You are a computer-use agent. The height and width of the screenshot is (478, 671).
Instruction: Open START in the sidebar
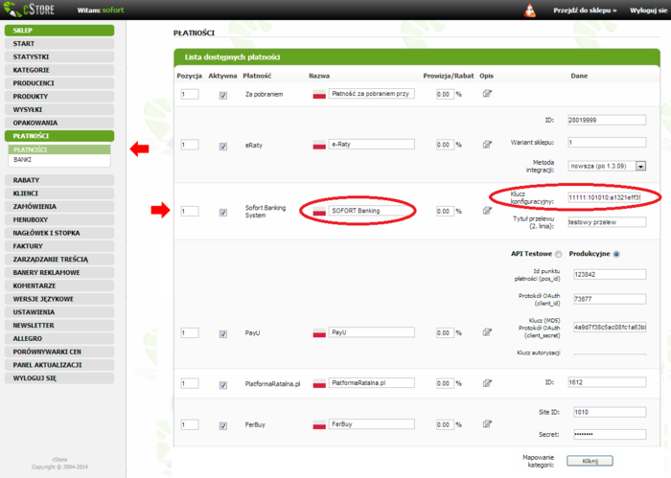[x=59, y=44]
